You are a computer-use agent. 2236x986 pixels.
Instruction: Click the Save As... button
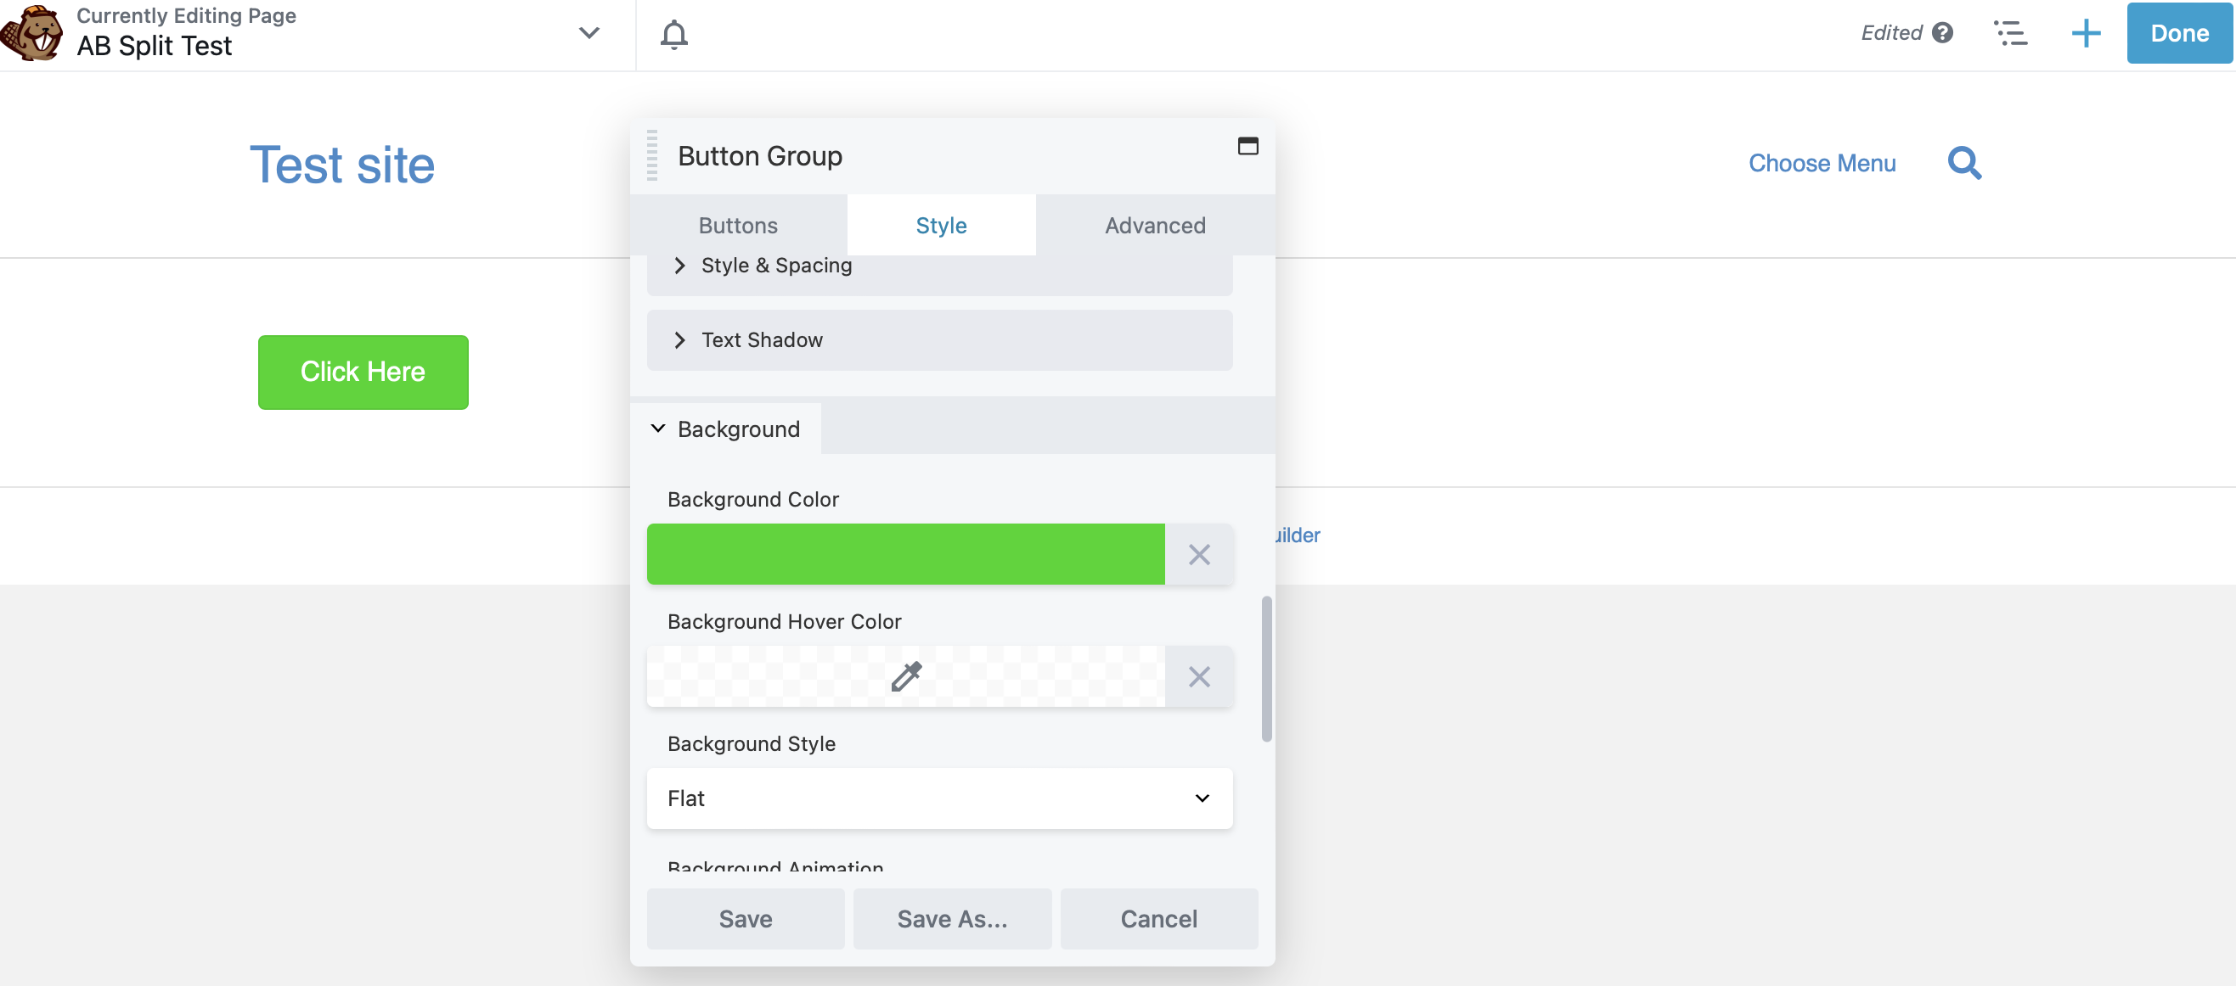(x=951, y=918)
